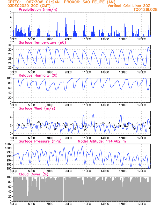Image resolution: width=160 pixels, height=207 pixels.
Task: Click the 13DEC tick on the humidity axis
Action: click(105, 105)
